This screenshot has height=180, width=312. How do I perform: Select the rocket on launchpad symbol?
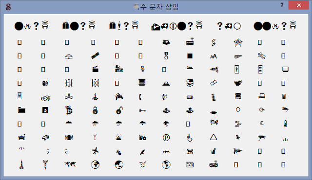tap(21, 164)
